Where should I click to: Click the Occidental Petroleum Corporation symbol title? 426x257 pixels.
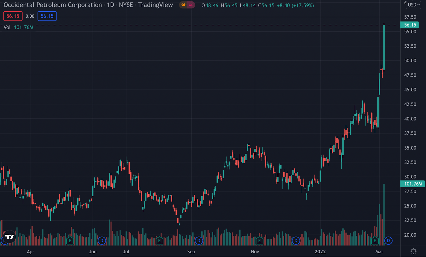(53, 5)
